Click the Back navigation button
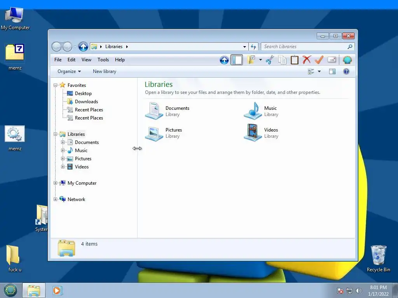398x298 pixels. pos(56,47)
